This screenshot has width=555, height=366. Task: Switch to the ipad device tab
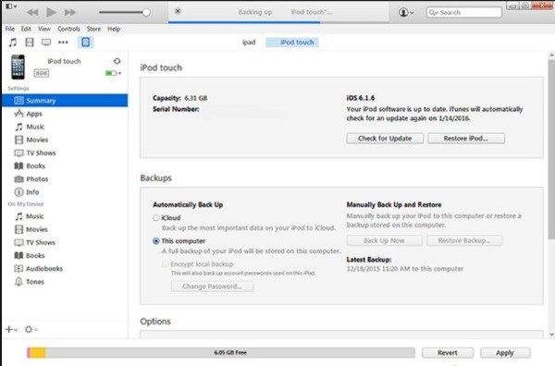coord(249,43)
